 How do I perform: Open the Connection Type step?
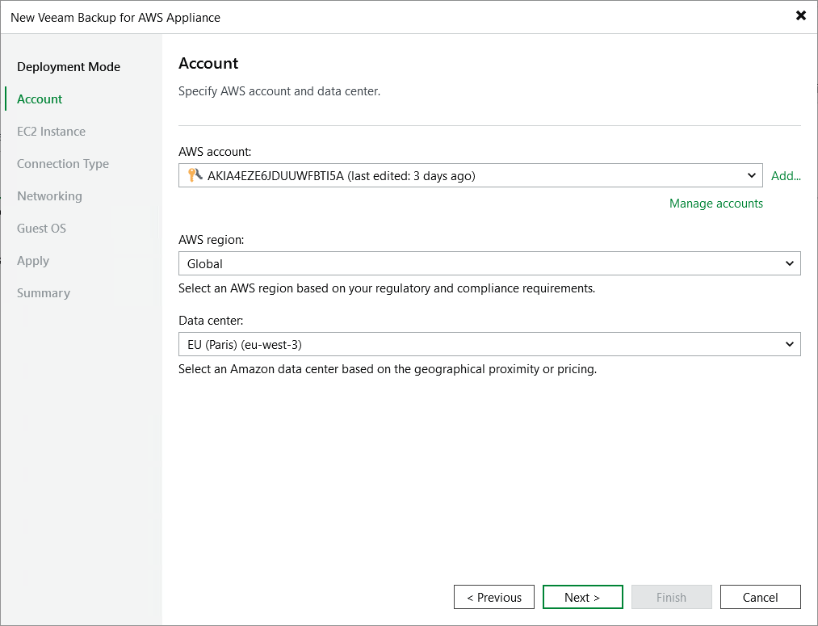tap(63, 163)
